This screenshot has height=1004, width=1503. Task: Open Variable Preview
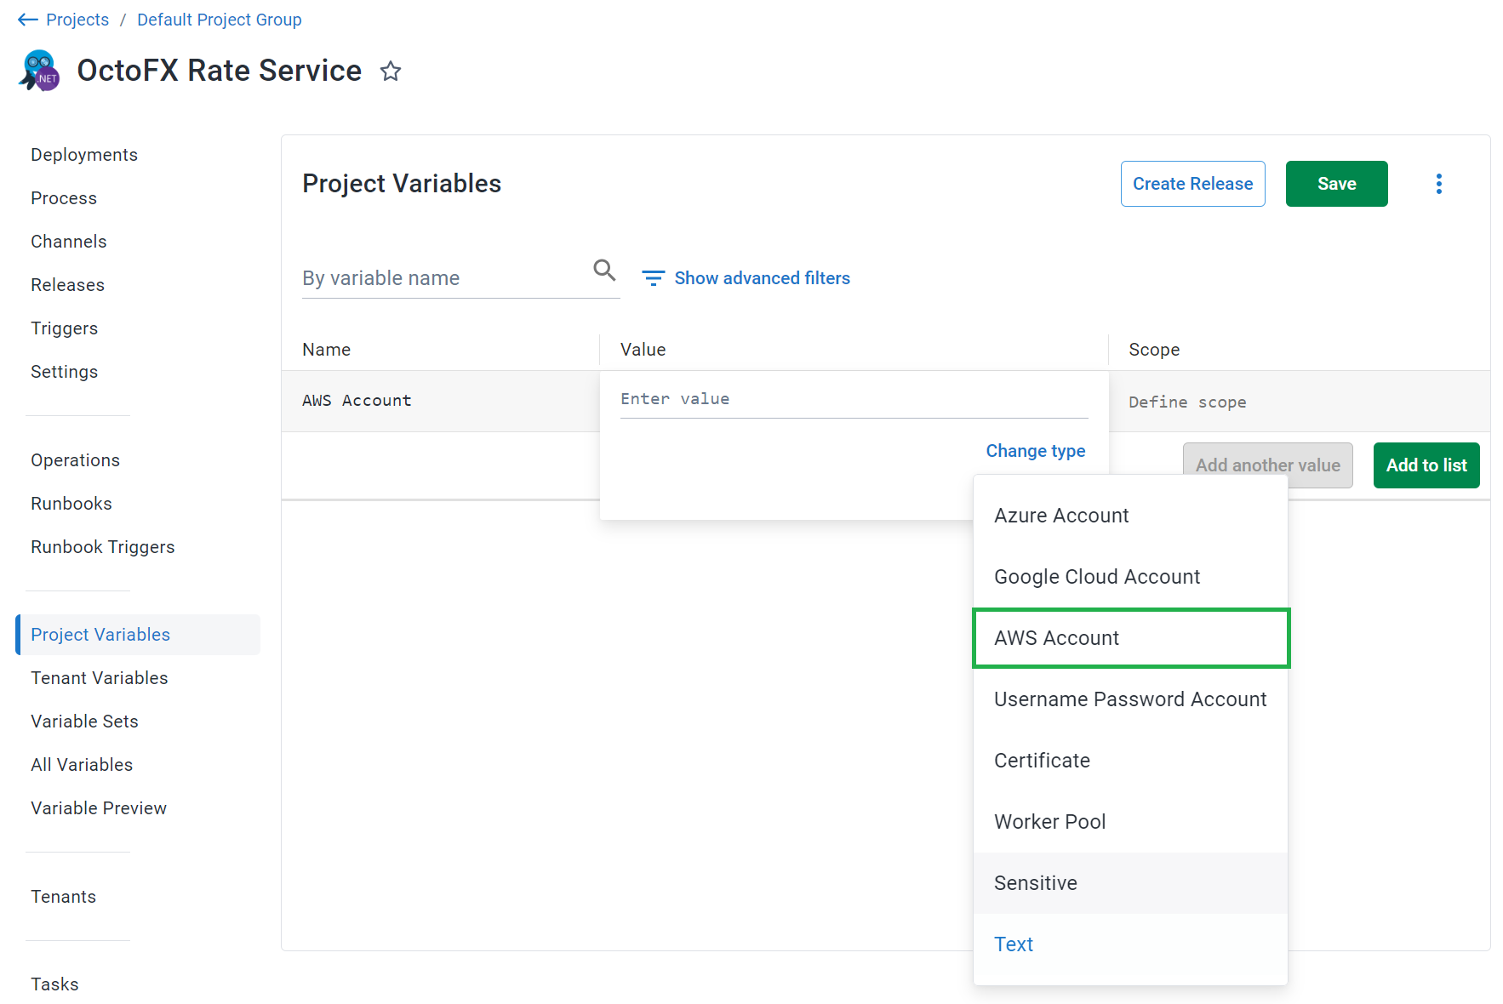point(99,808)
